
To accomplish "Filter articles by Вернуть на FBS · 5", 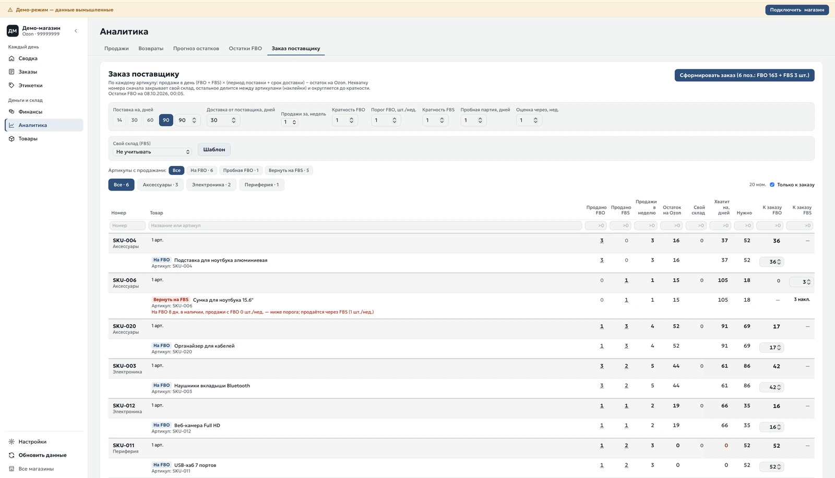I will [x=289, y=170].
